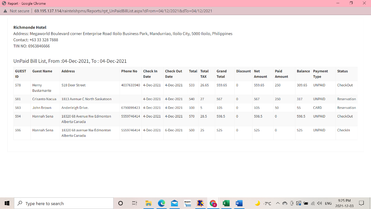This screenshot has height=209, width=371.
Task: Open File Explorer from the taskbar
Action: 149,203
